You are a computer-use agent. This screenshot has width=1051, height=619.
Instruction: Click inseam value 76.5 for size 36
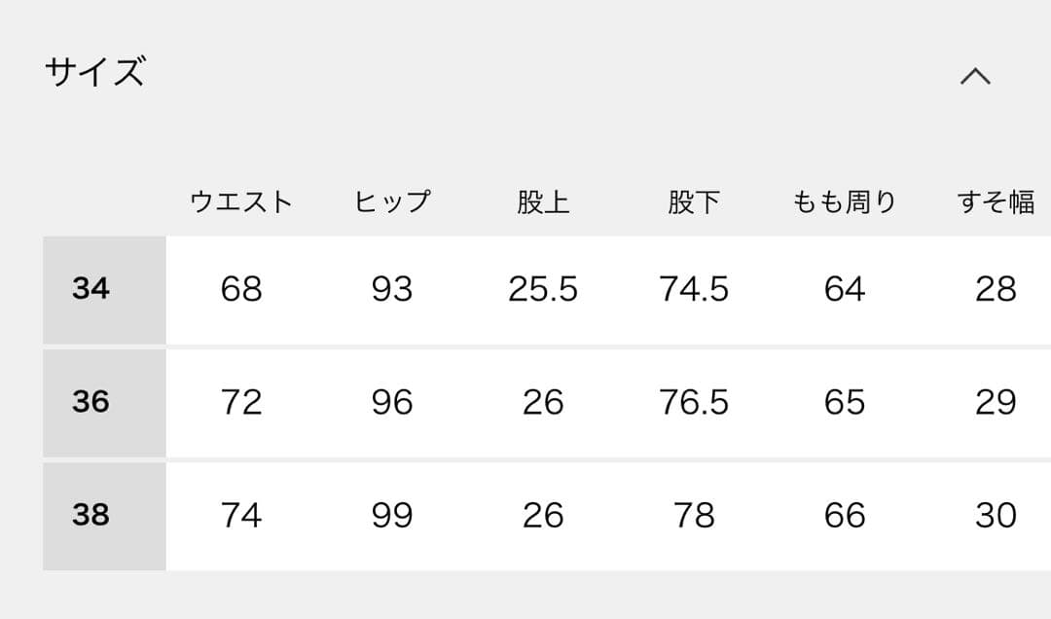tap(693, 402)
